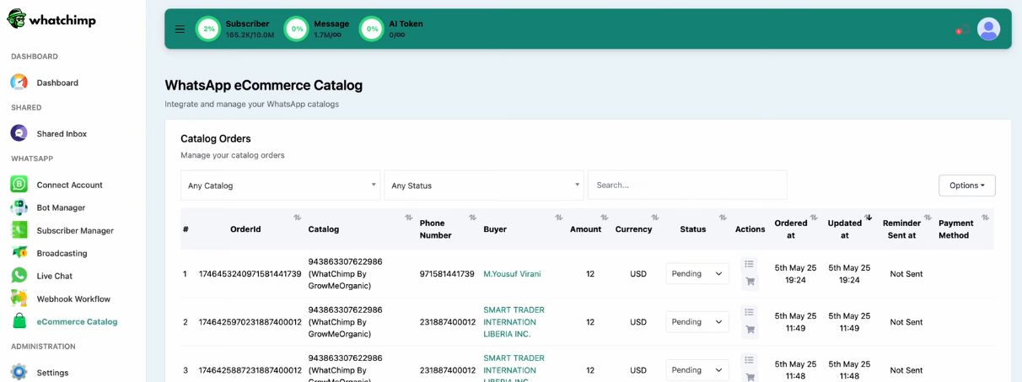Screen dimensions: 1022x382
Task: Click cart icon for order row 1
Action: click(750, 282)
